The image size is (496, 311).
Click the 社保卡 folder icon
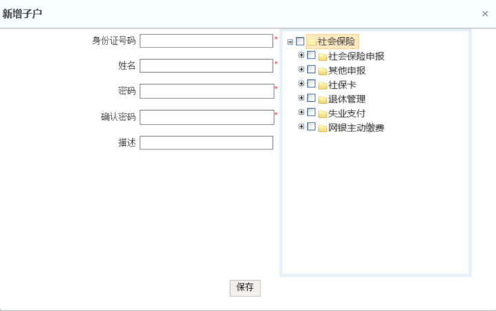(x=322, y=85)
